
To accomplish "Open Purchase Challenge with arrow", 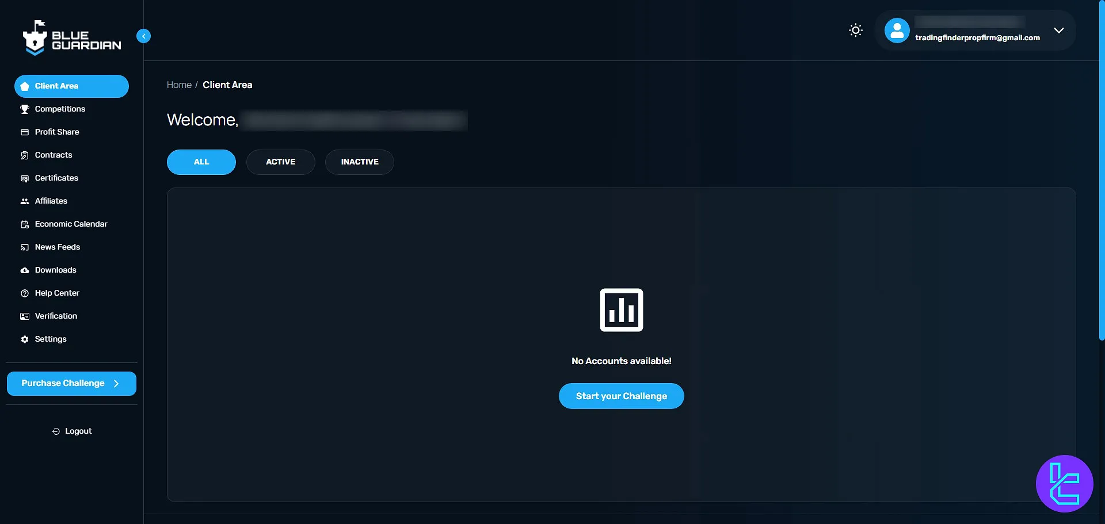I will 71,384.
